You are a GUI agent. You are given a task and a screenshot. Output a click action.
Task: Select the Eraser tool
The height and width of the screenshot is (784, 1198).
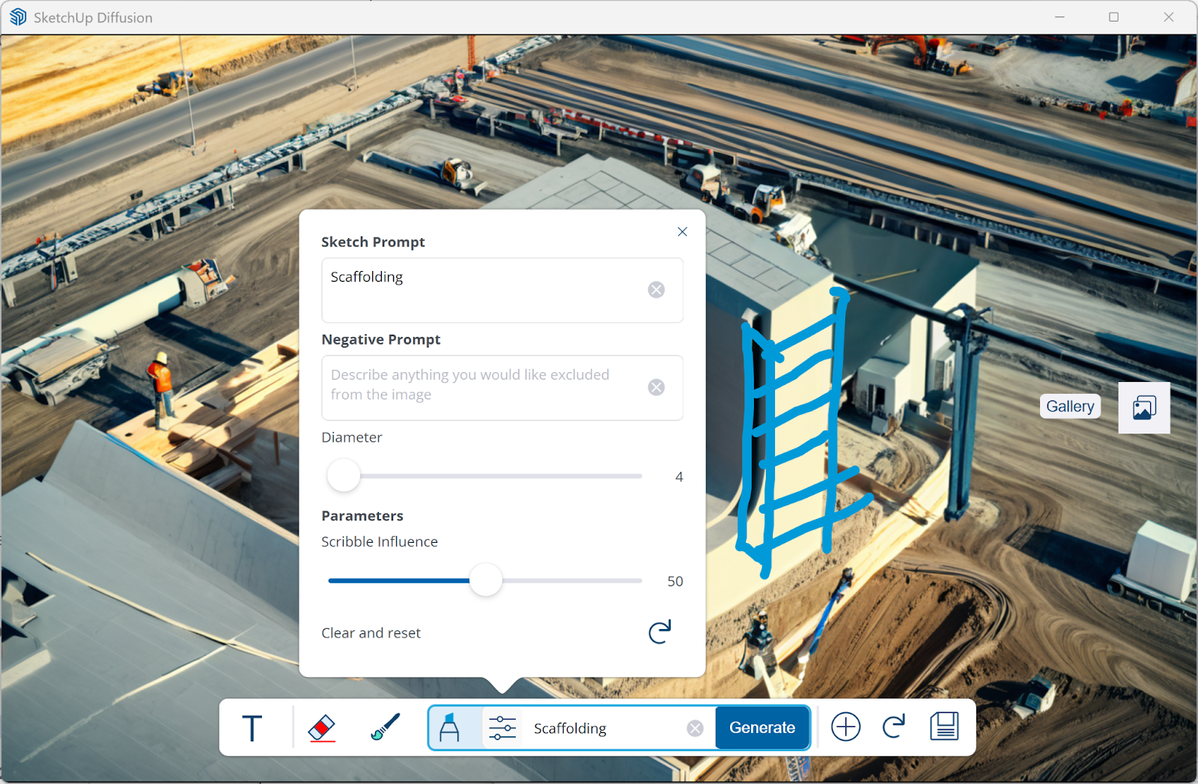pos(322,727)
